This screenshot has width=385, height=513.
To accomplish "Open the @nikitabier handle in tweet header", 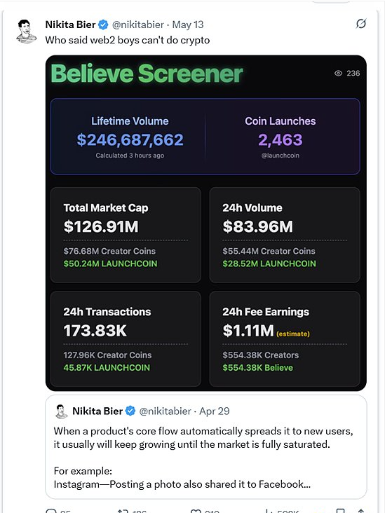I will tap(138, 25).
